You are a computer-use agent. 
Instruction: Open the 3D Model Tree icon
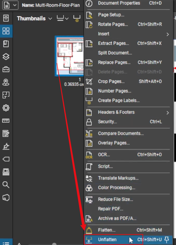[6, 198]
